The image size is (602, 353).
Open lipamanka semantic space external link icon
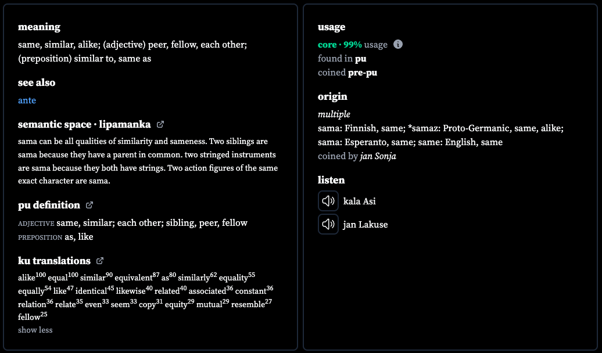pos(160,124)
